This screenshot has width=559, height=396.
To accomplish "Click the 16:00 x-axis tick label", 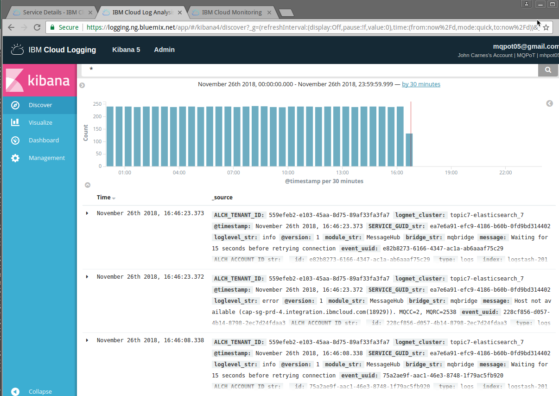I will (x=397, y=172).
